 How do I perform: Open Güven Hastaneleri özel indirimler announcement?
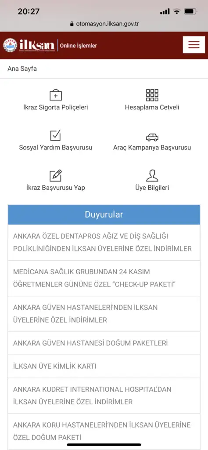coord(104,314)
